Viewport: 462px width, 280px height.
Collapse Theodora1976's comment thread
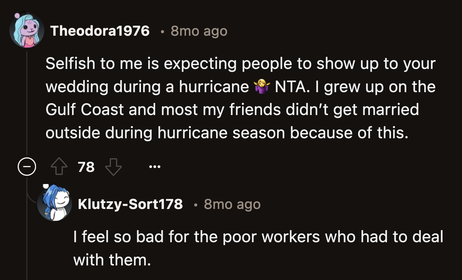pyautogui.click(x=27, y=168)
